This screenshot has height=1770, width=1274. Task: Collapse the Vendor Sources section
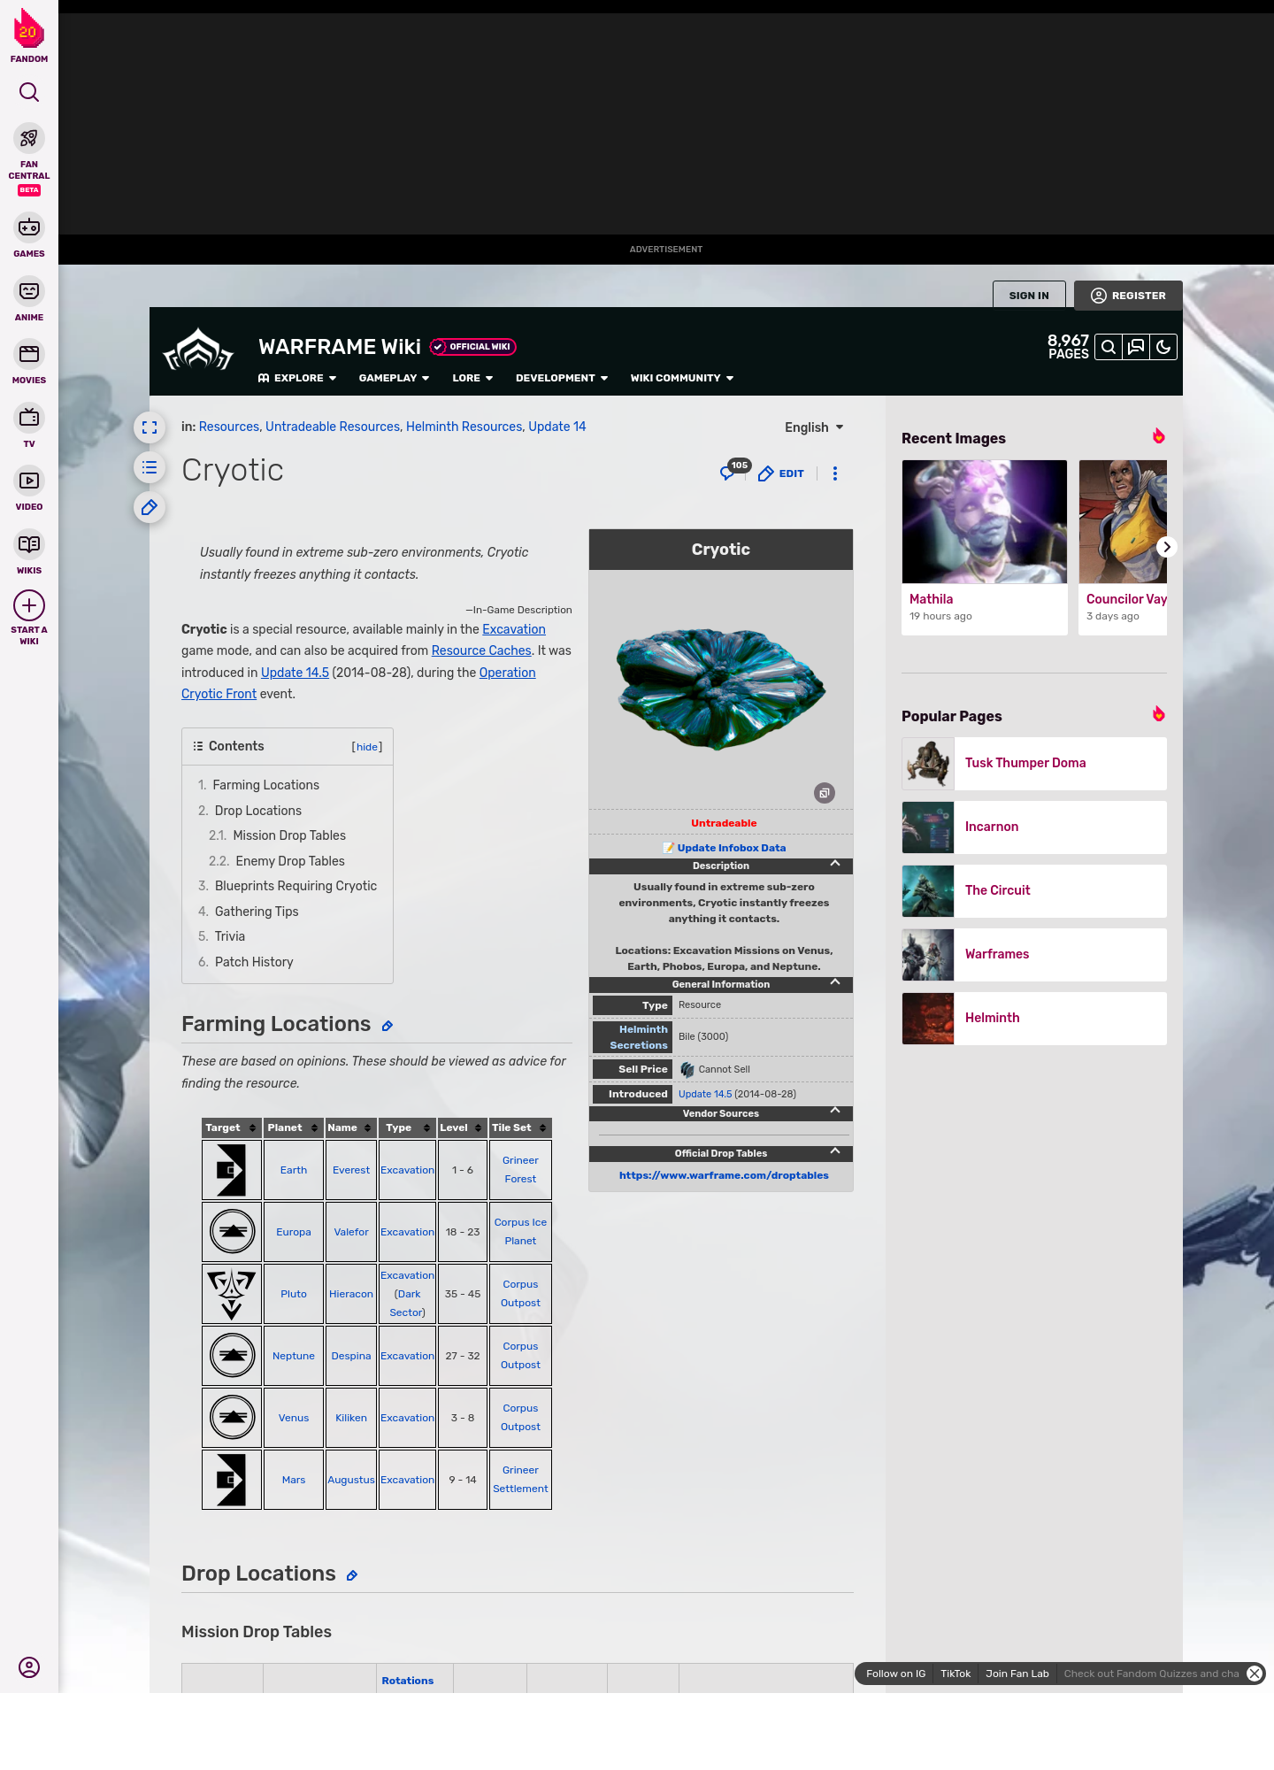(835, 1112)
